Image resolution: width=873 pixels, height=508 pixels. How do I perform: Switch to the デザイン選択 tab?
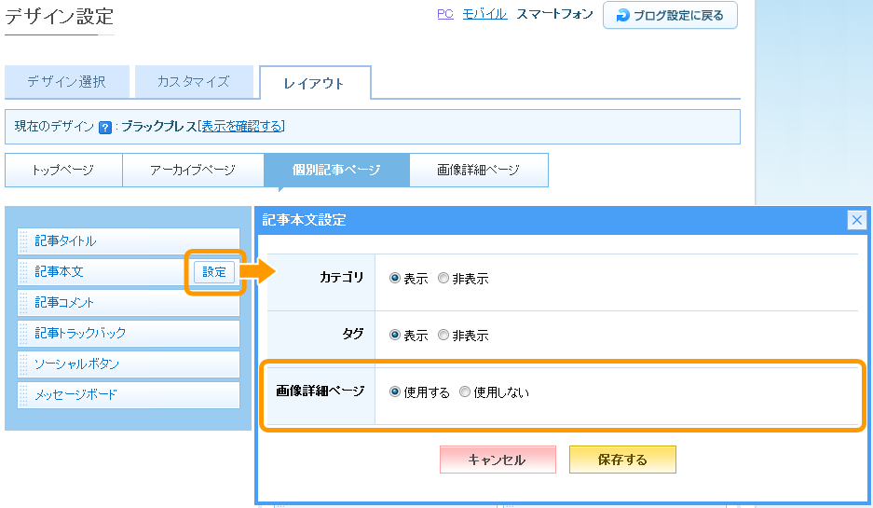(66, 82)
